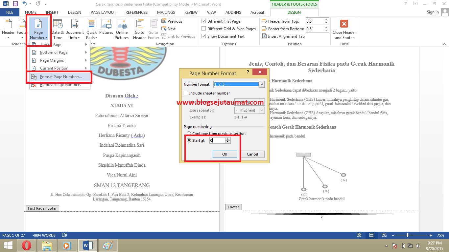Open the Acrobat ribbon tab

click(x=257, y=12)
